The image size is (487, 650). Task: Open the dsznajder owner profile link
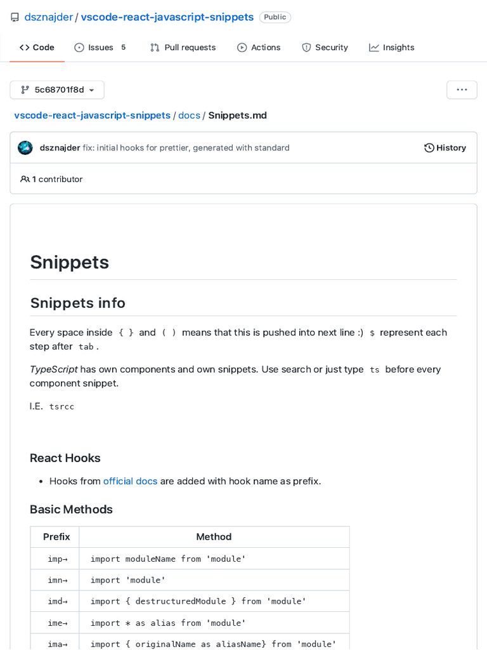click(48, 17)
